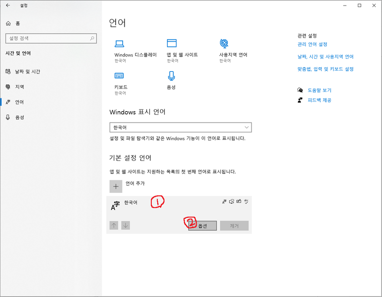
Task: Click the 도움말 보기 help icon
Action: (x=300, y=90)
